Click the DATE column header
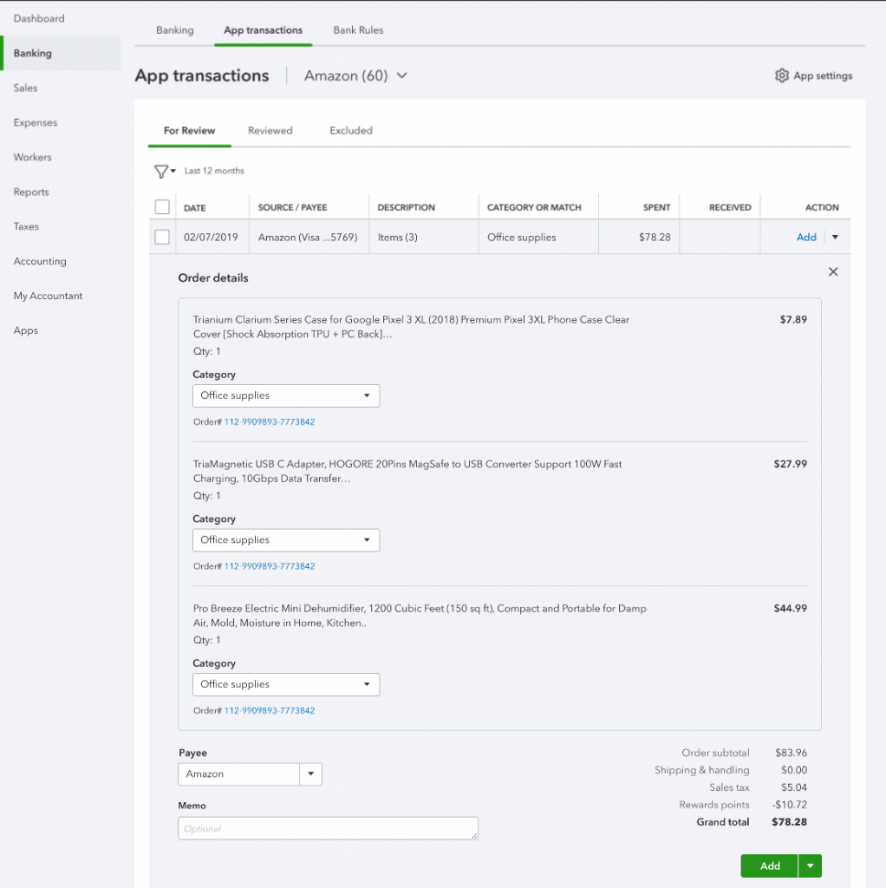 [195, 208]
